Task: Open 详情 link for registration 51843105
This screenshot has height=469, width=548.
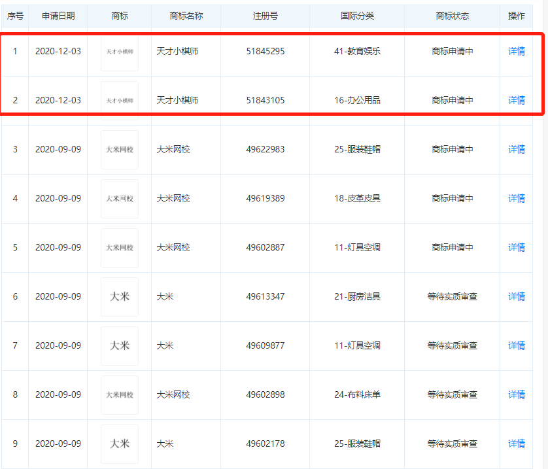Action: (516, 100)
